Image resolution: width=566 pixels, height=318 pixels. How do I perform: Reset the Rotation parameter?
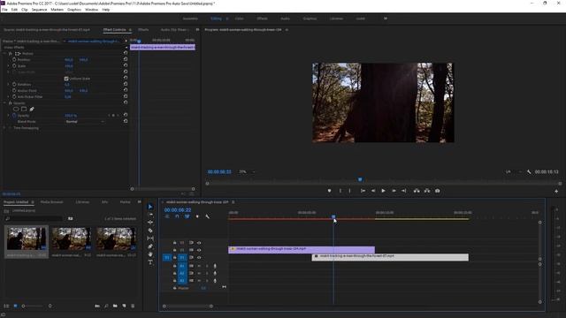126,84
